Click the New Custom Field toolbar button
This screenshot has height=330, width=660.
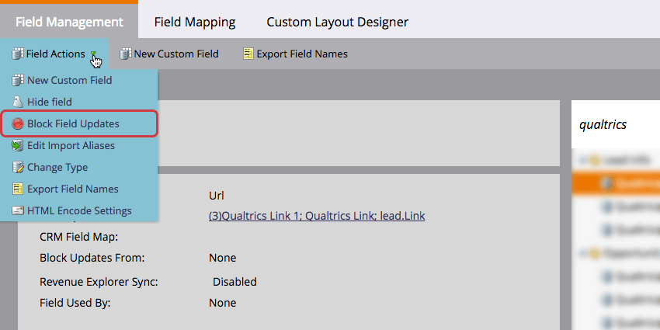tap(169, 54)
